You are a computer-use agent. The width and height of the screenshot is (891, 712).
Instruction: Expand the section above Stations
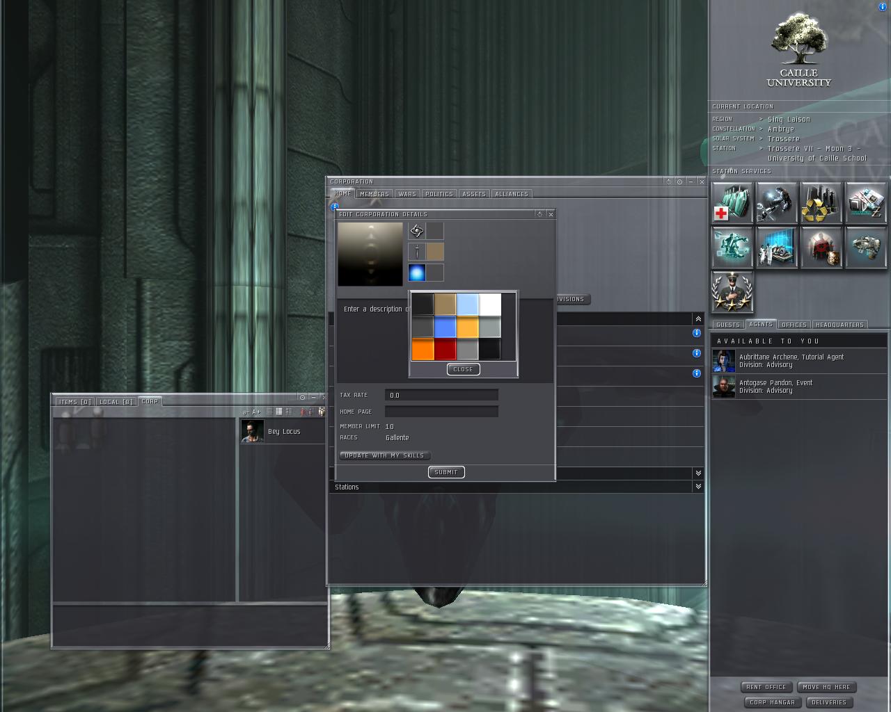698,473
